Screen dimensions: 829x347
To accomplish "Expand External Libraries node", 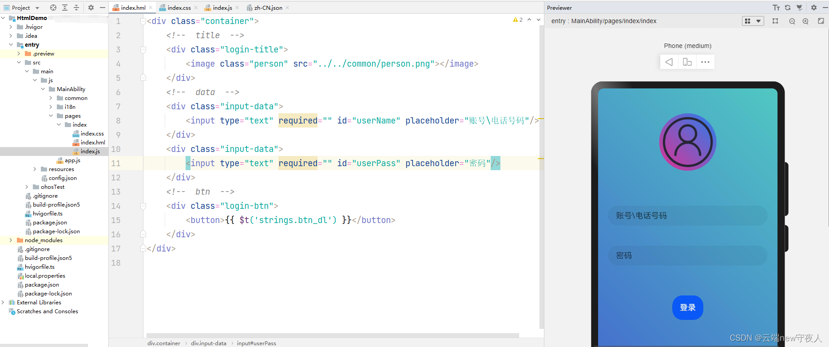I will pos(3,302).
